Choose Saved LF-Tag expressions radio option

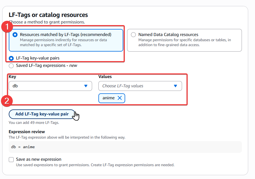coord(11,66)
